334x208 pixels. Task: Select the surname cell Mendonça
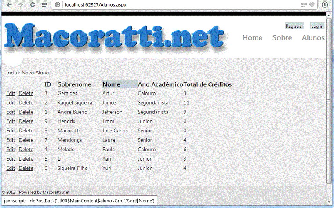tap(69, 140)
